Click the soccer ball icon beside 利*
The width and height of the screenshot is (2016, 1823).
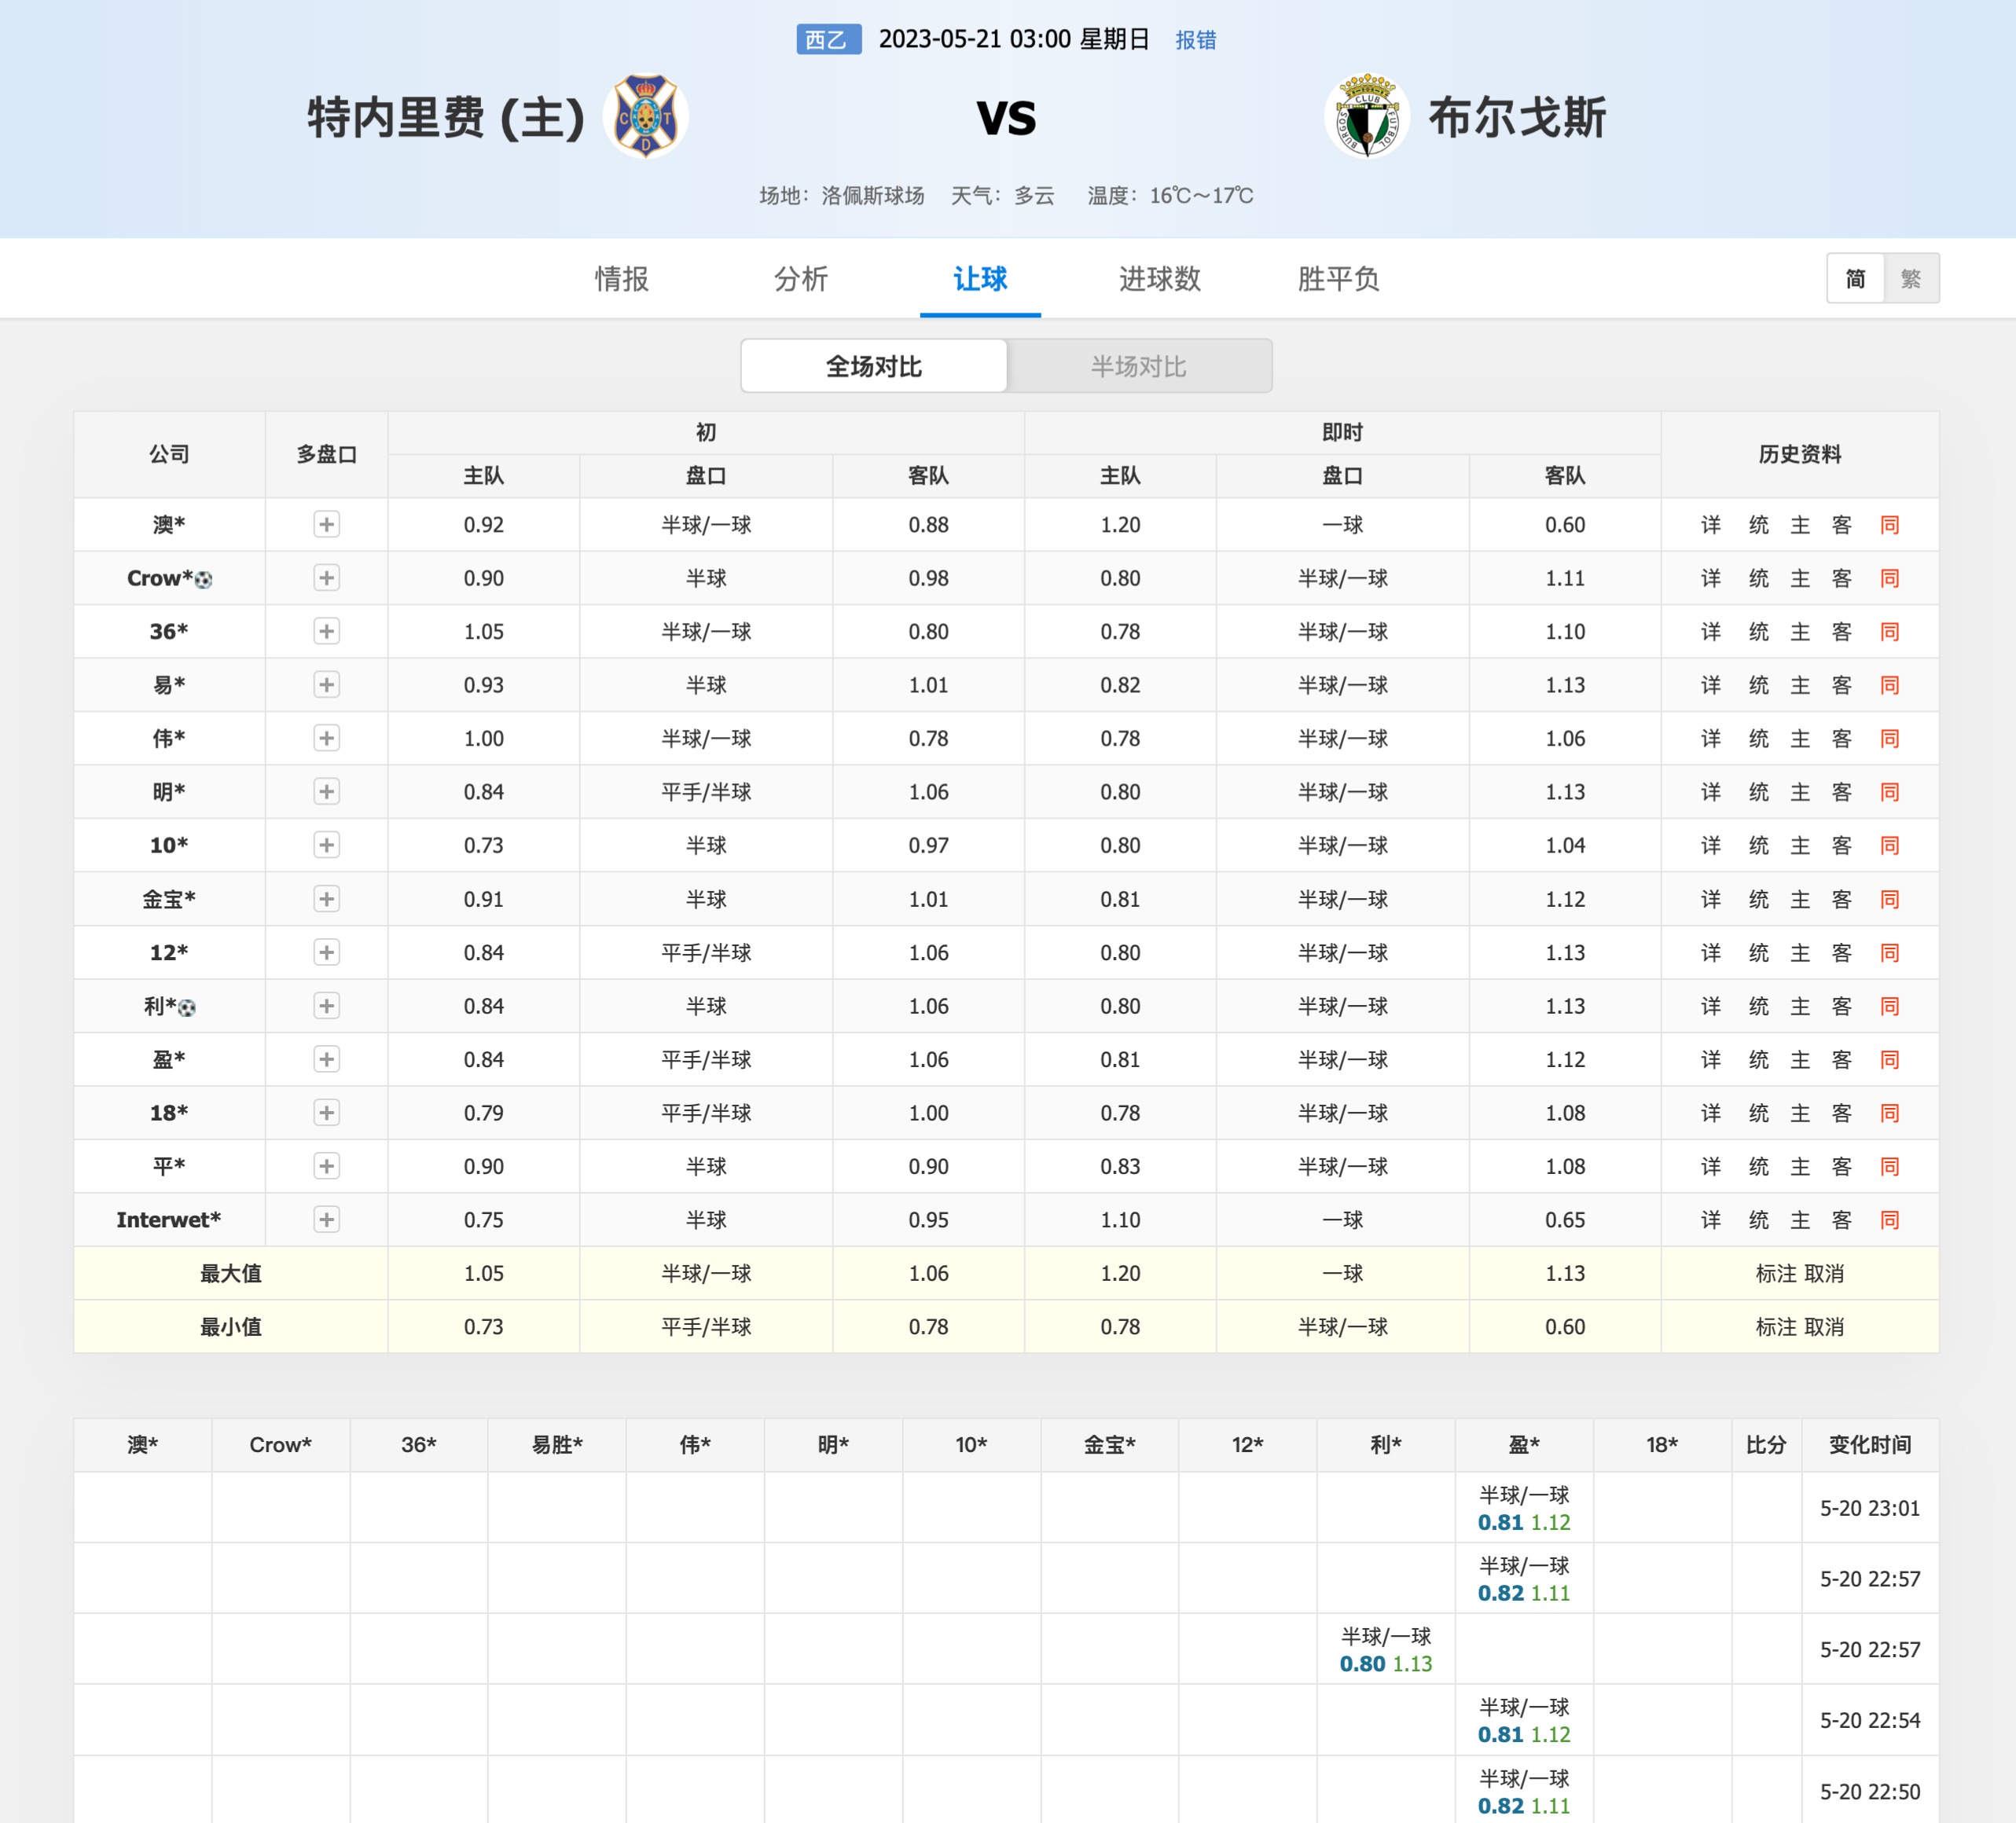tap(187, 1008)
